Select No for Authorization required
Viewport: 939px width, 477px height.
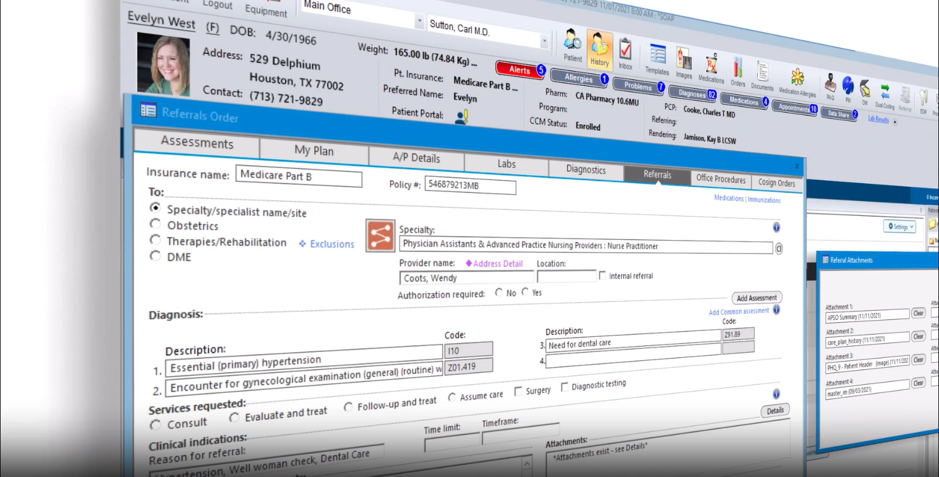tap(499, 292)
